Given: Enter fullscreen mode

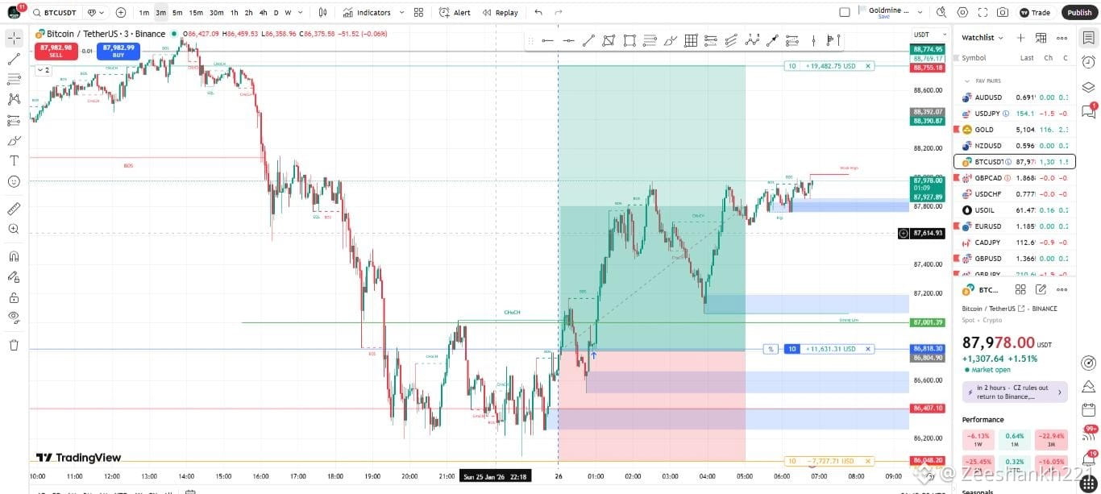Looking at the screenshot, I should pos(983,12).
